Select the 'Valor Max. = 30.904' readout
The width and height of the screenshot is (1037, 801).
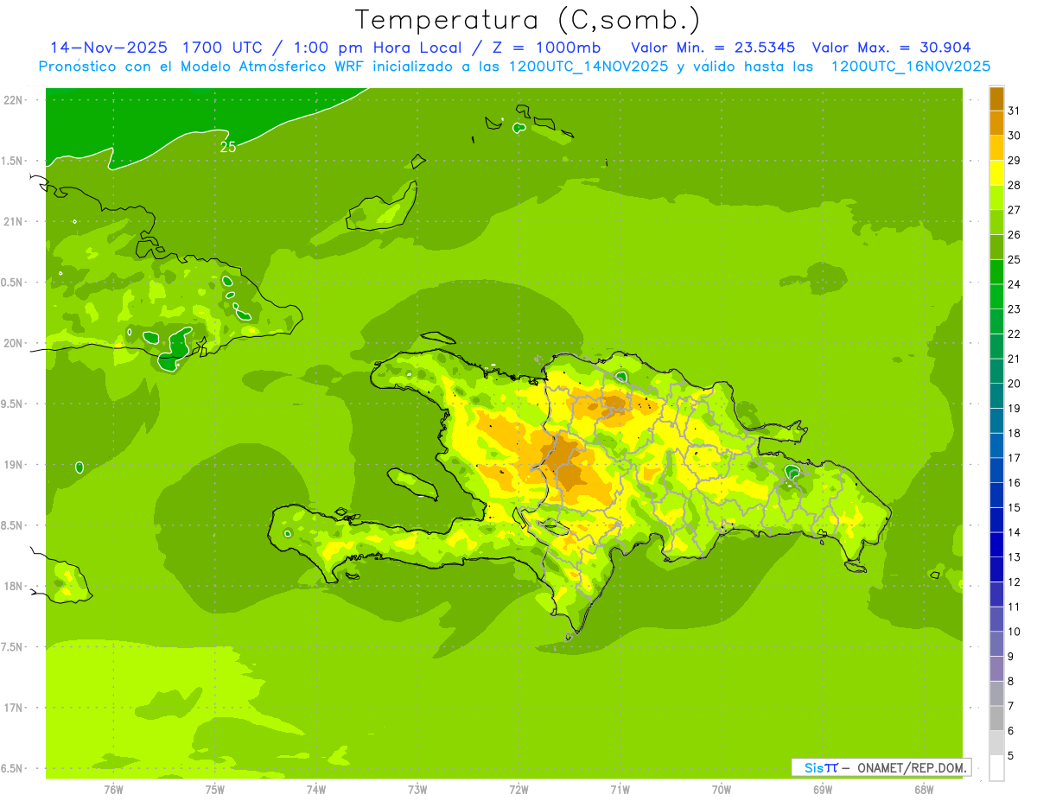(x=891, y=48)
